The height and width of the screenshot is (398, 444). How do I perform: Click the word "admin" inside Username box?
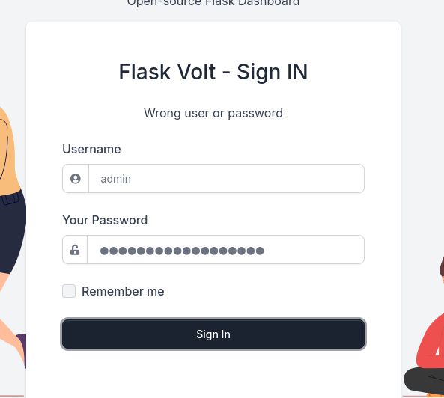click(x=116, y=179)
